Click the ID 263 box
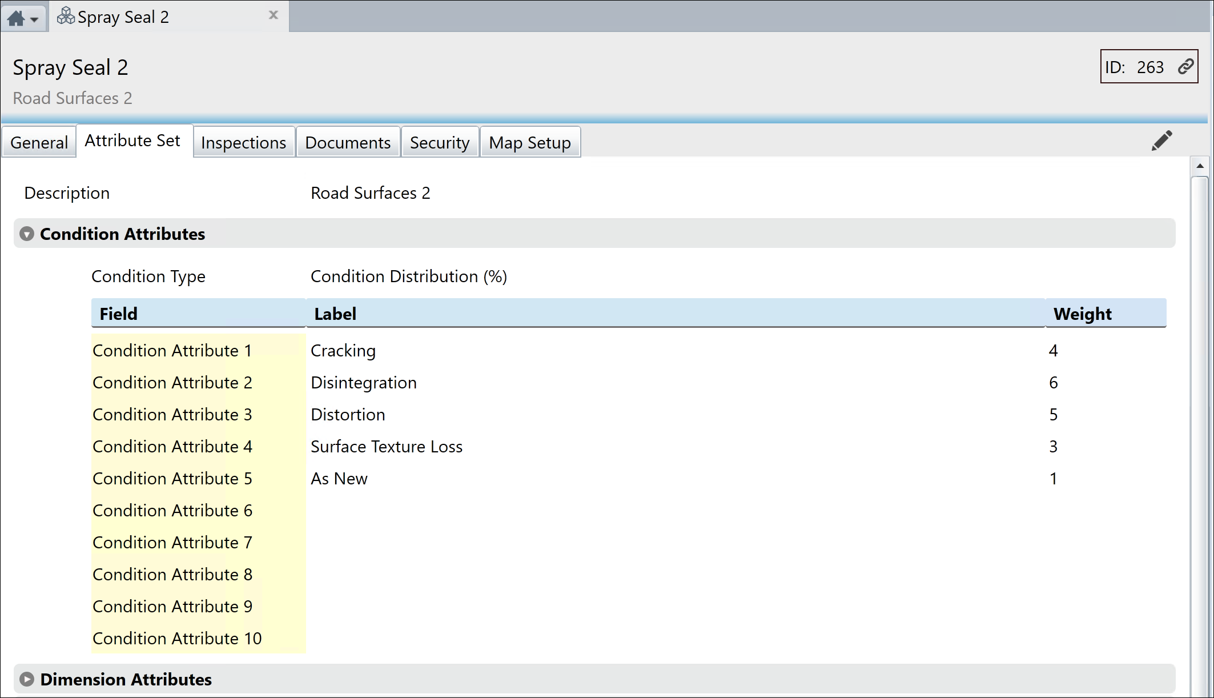Screen dimensions: 1214x698 [1149, 67]
